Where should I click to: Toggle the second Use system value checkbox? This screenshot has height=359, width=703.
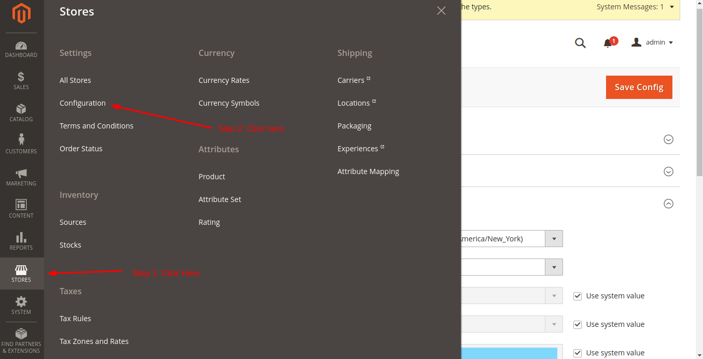pos(578,325)
